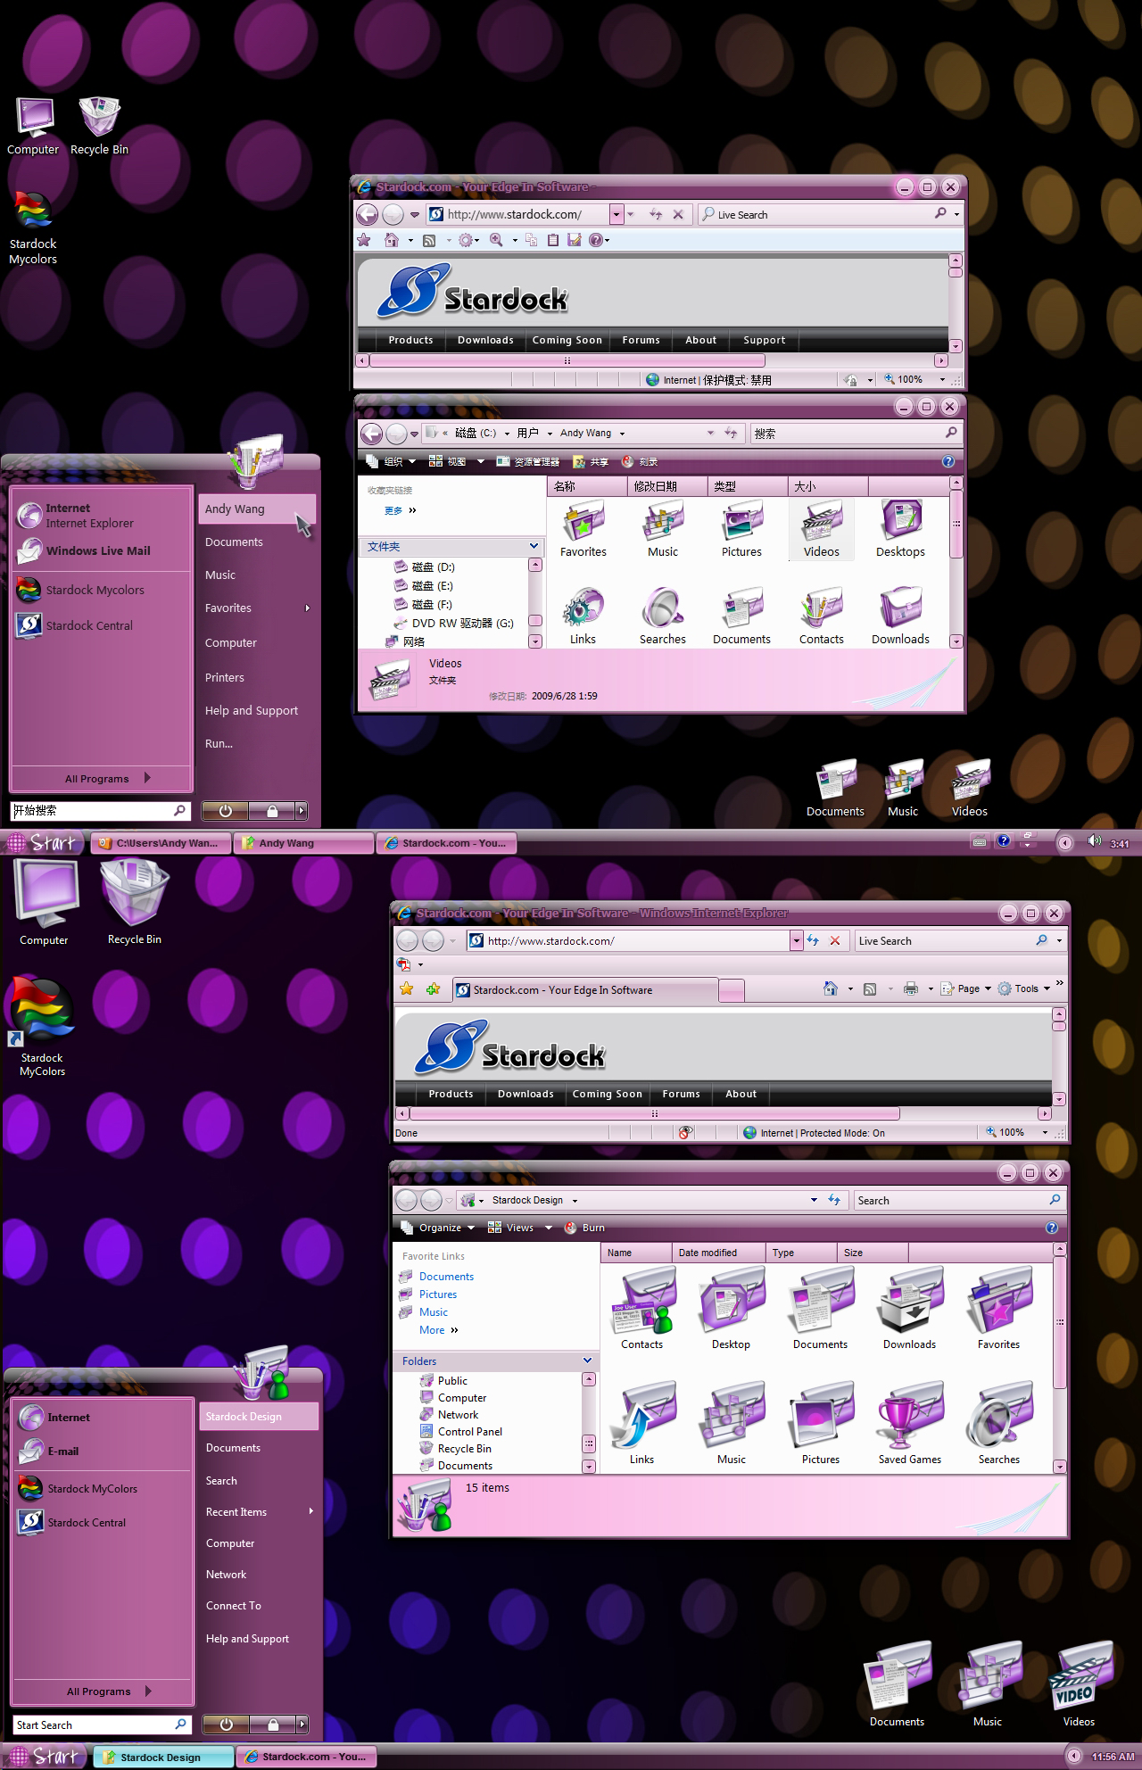This screenshot has width=1142, height=1770.
Task: Select DVD RW drive (G:) in top explorer tree
Action: (462, 624)
